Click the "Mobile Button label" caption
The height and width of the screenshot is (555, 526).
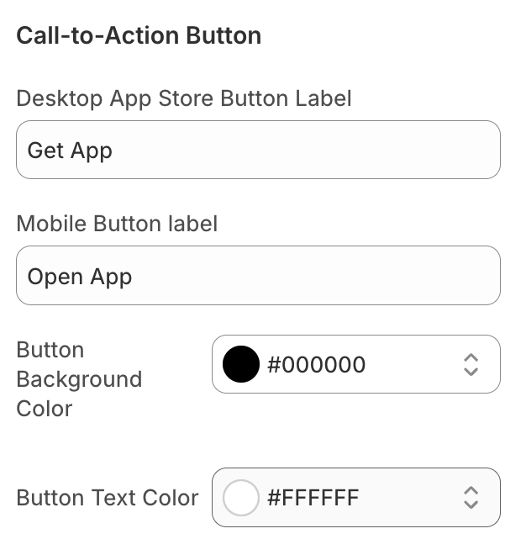[117, 224]
